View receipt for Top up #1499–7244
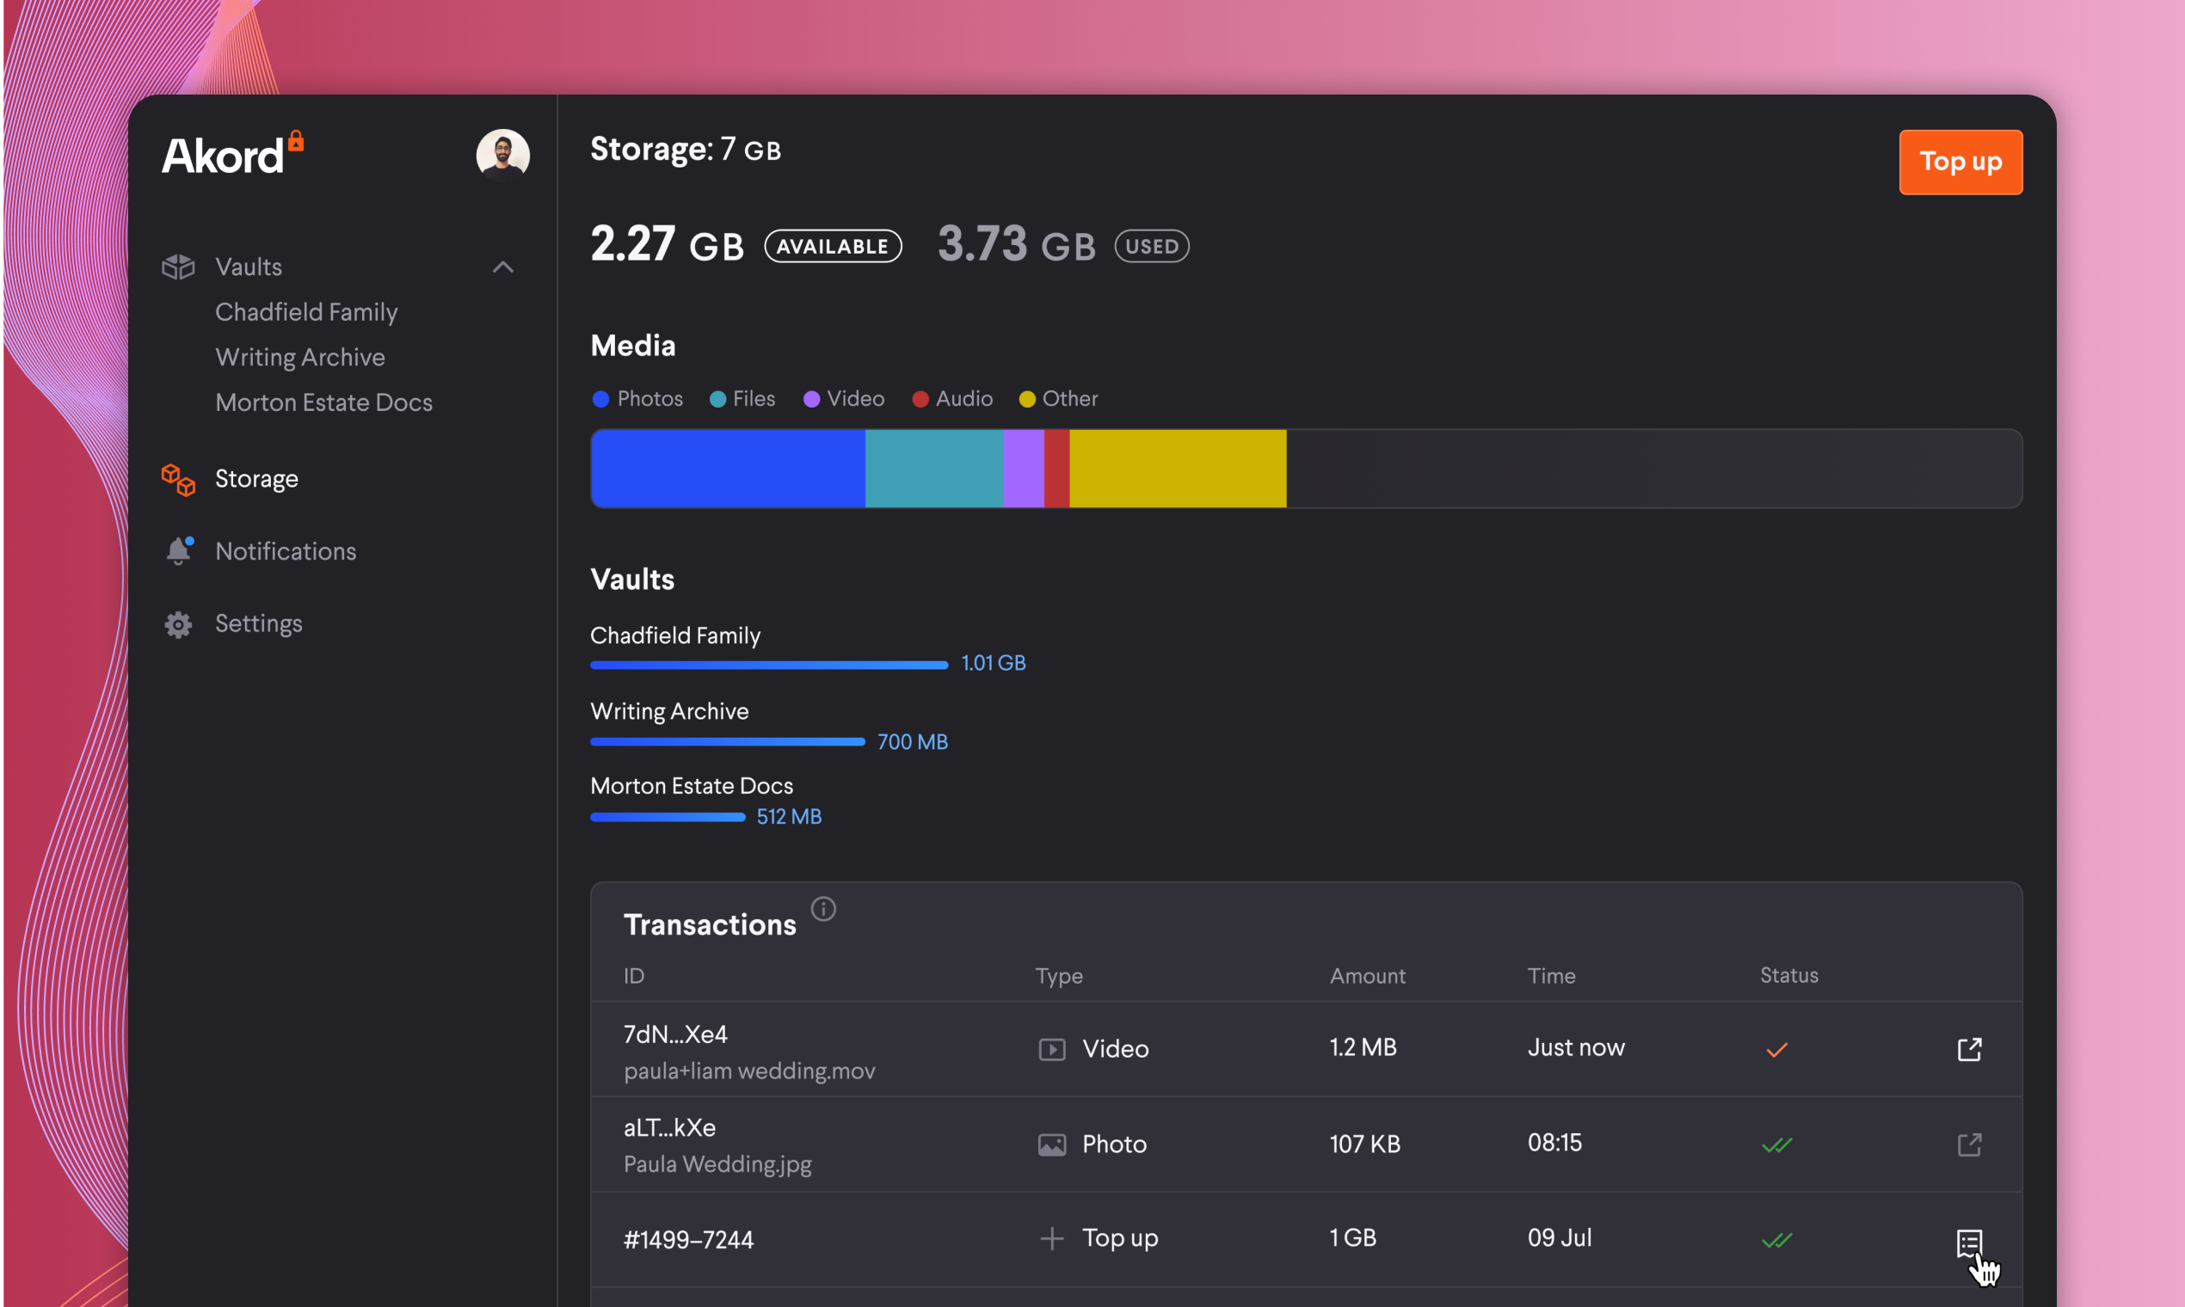 1968,1242
